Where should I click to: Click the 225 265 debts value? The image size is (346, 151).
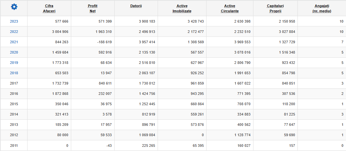coord(149,146)
